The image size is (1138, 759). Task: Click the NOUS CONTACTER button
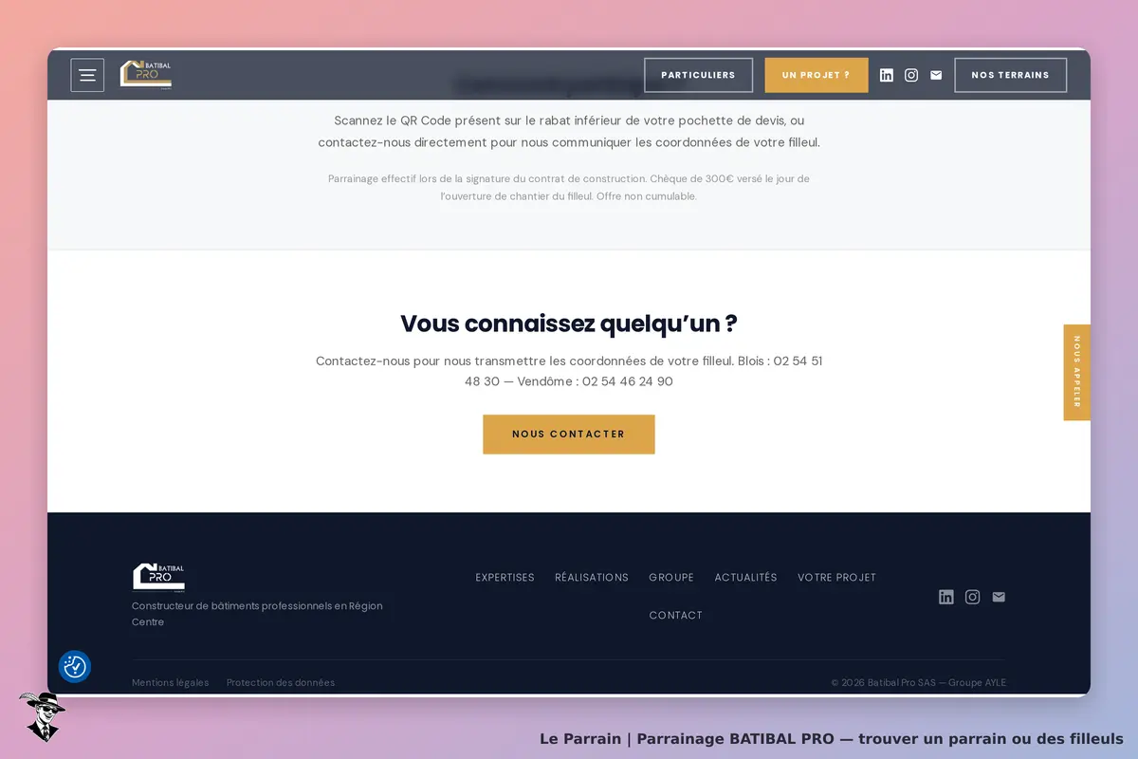(x=569, y=434)
